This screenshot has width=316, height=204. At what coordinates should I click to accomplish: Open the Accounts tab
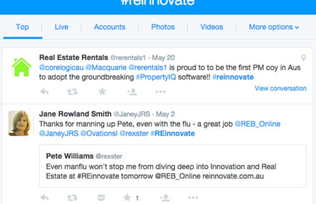point(110,27)
